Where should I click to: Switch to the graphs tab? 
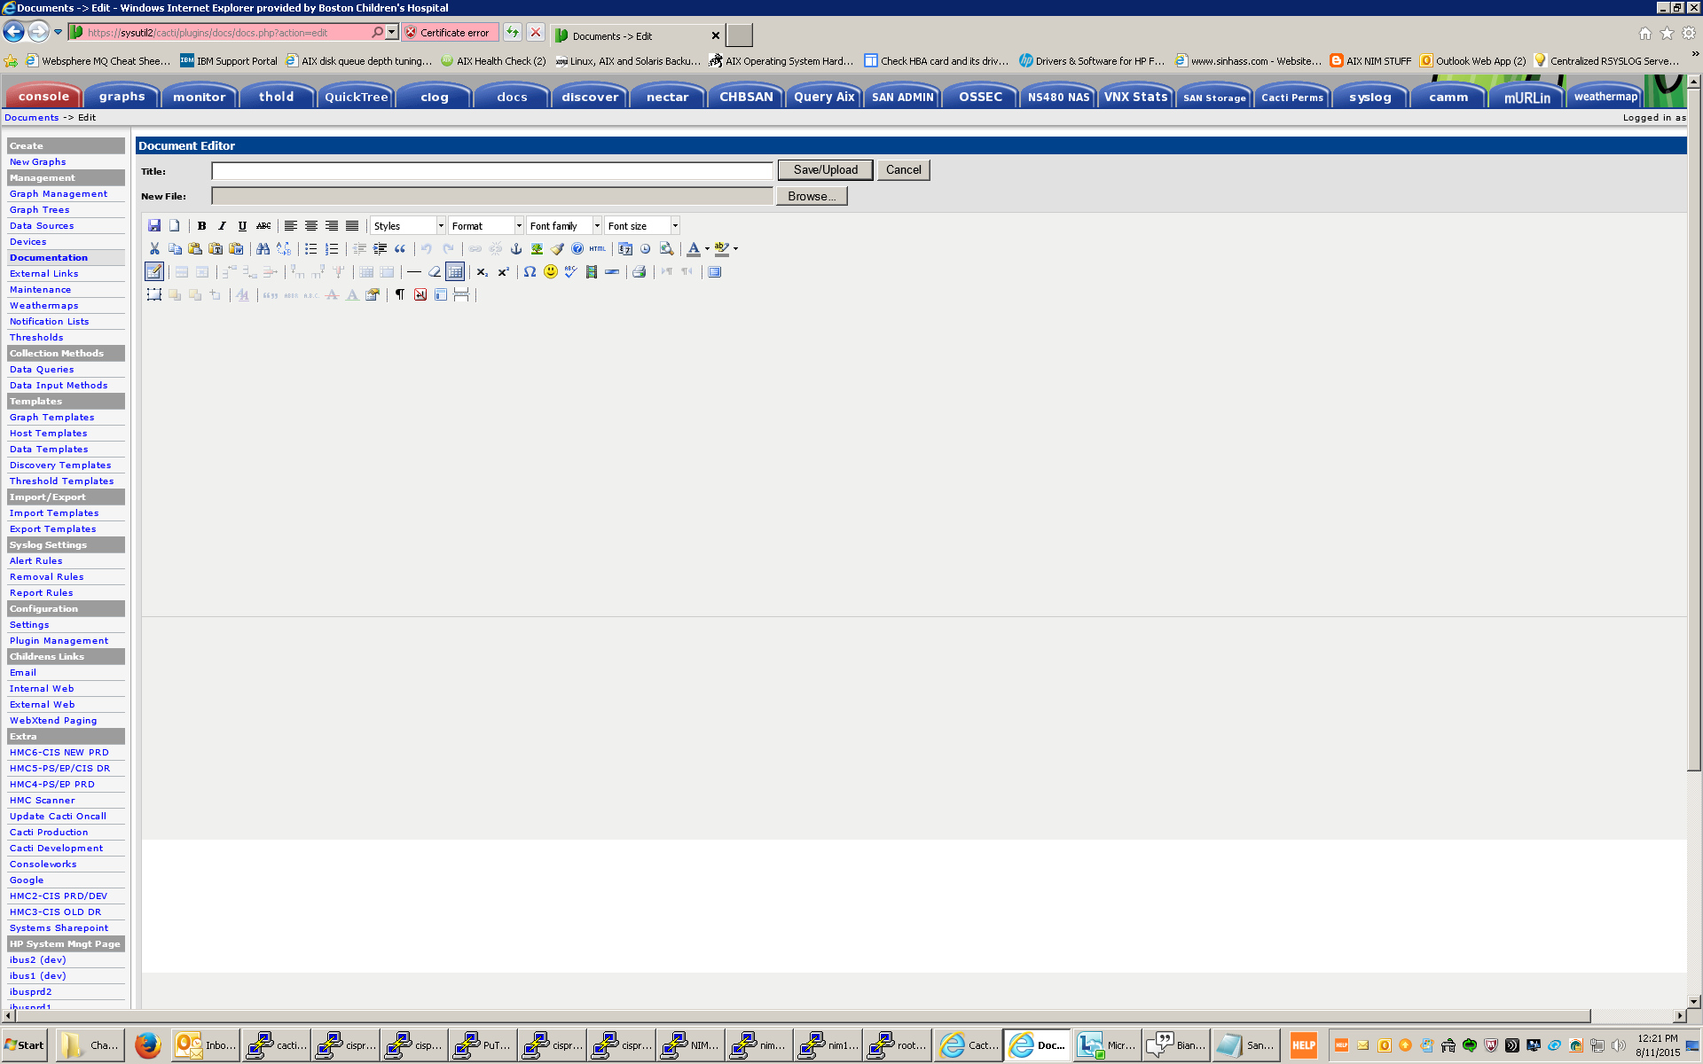118,97
